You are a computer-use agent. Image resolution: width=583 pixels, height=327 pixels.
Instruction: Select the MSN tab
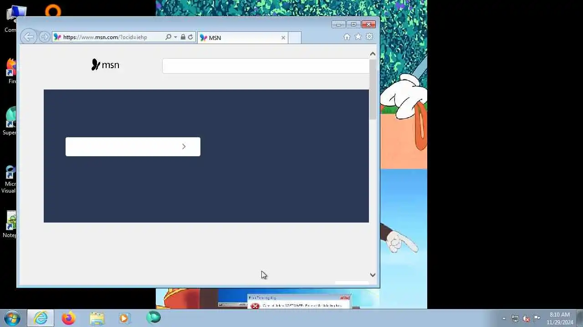(x=242, y=38)
